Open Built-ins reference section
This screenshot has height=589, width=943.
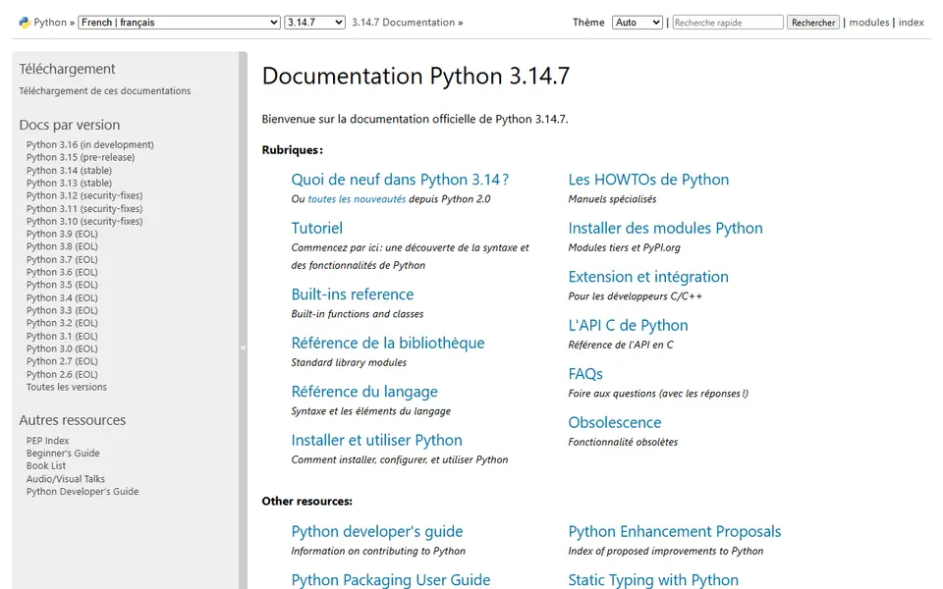pyautogui.click(x=353, y=294)
